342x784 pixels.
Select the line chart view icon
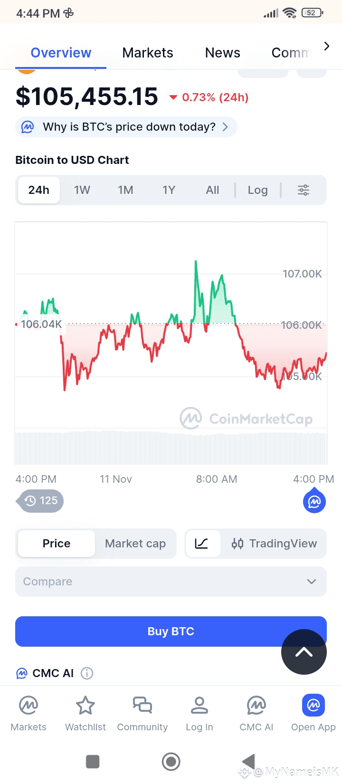click(x=202, y=544)
